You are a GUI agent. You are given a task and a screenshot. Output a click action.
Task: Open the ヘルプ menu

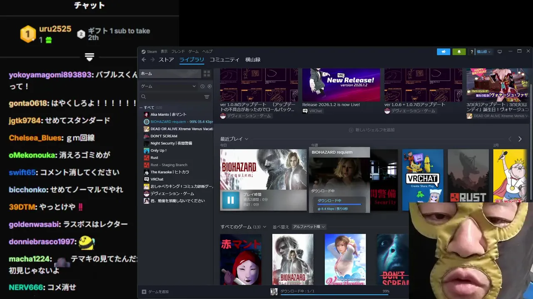pos(207,51)
